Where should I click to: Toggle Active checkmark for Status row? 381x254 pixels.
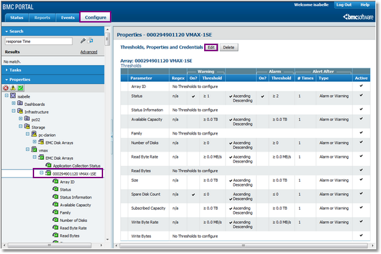click(x=361, y=96)
